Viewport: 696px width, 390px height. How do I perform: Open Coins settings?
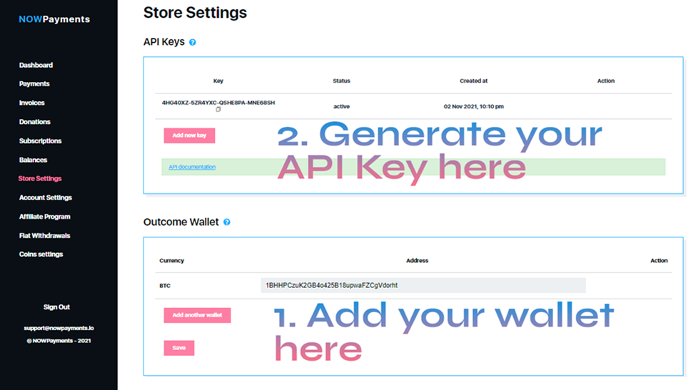(x=41, y=255)
